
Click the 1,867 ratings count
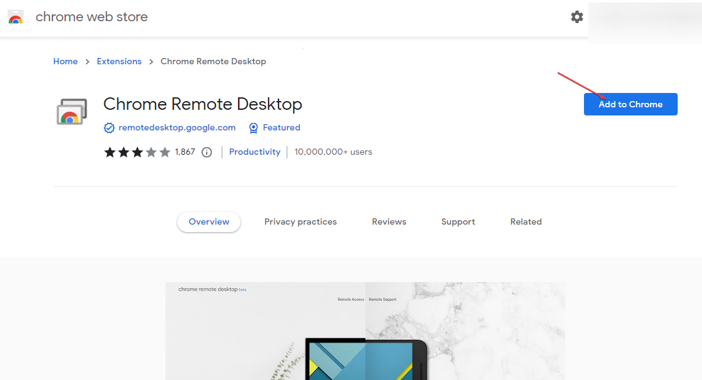(x=185, y=152)
